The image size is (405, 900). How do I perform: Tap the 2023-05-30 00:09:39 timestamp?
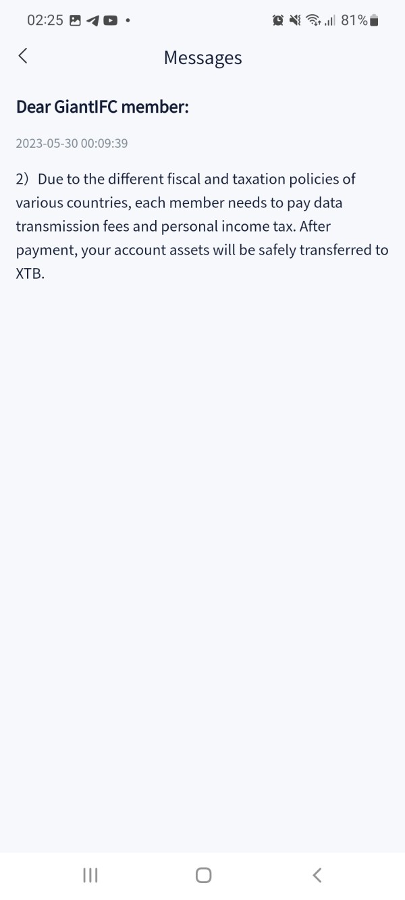click(x=72, y=143)
